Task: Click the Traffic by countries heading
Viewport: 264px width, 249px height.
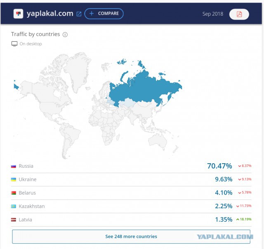Action: [x=35, y=34]
